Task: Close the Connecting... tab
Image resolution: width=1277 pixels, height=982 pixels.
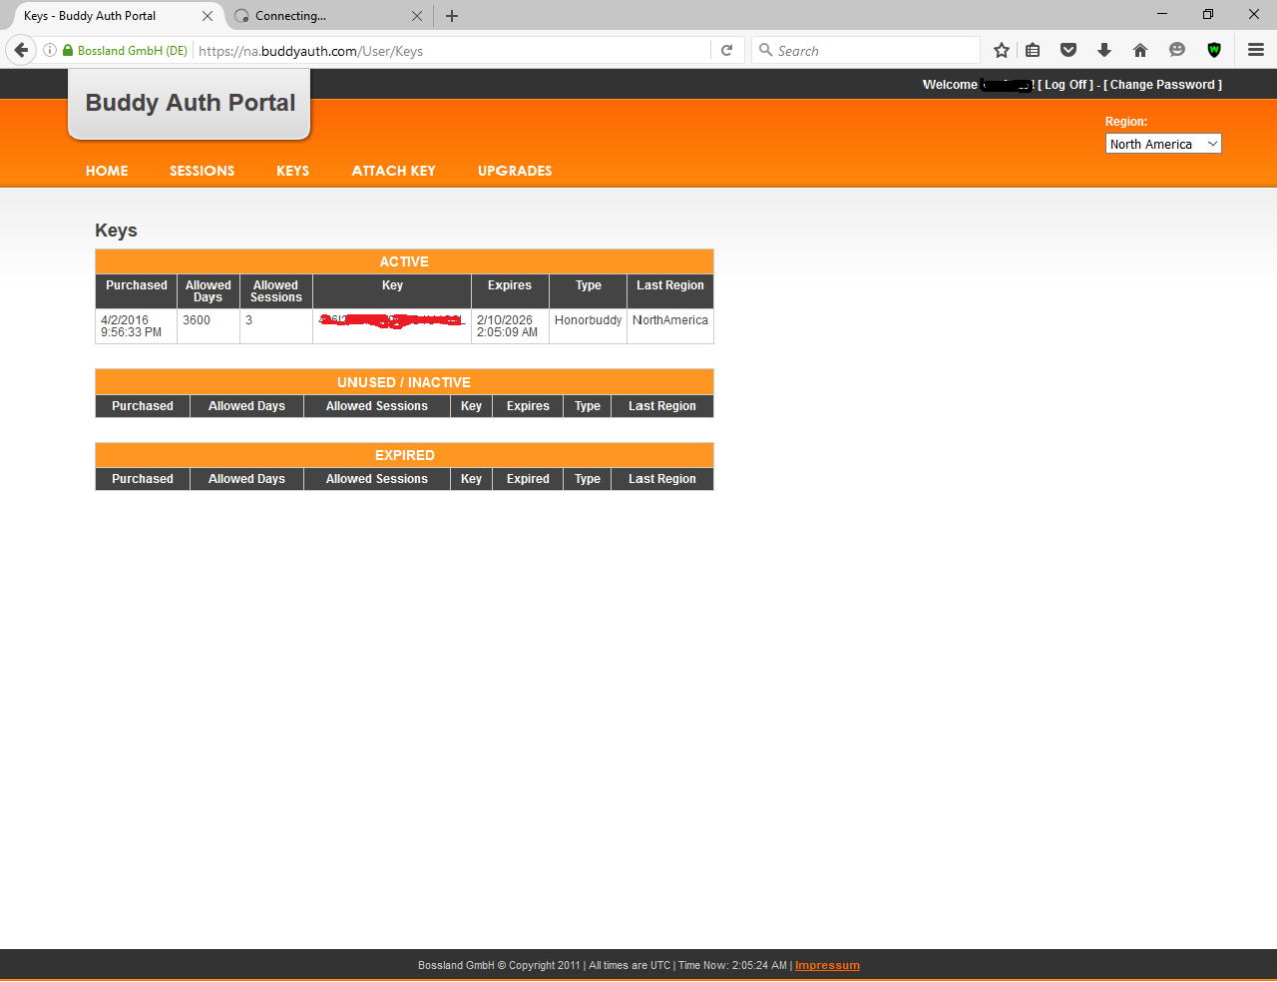Action: pyautogui.click(x=417, y=16)
